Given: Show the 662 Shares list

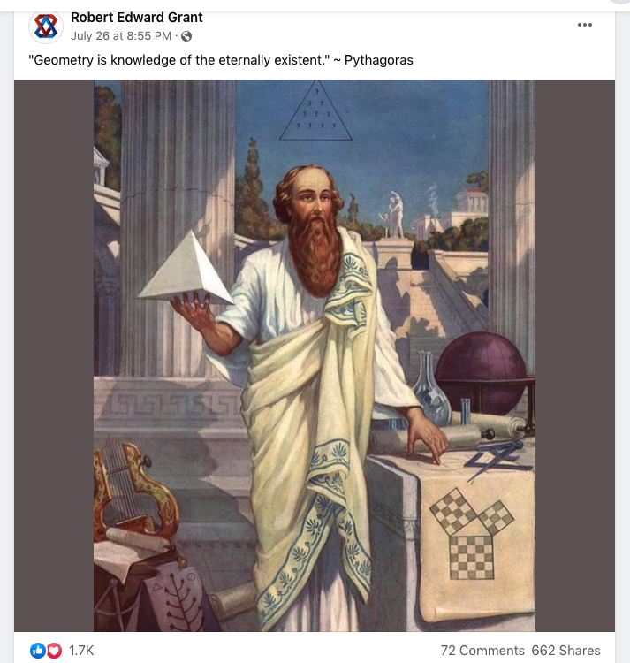Looking at the screenshot, I should click(565, 651).
